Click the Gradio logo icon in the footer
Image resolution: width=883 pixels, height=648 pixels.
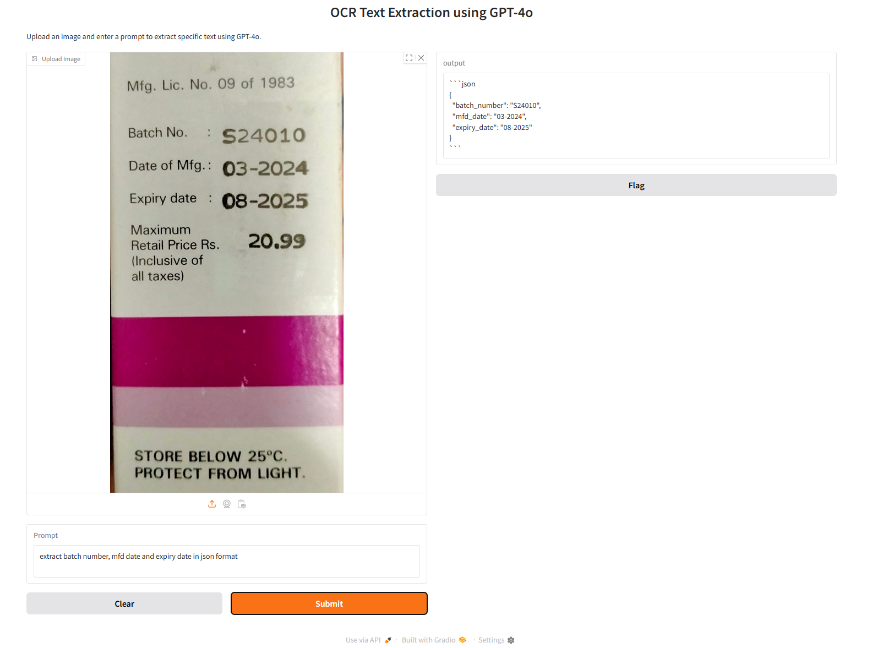[462, 640]
